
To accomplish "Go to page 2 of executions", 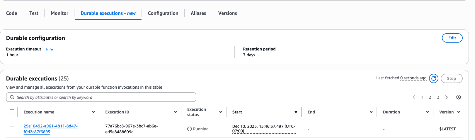I will click(430, 97).
